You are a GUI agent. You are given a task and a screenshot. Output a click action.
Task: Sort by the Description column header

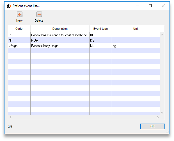point(60,29)
